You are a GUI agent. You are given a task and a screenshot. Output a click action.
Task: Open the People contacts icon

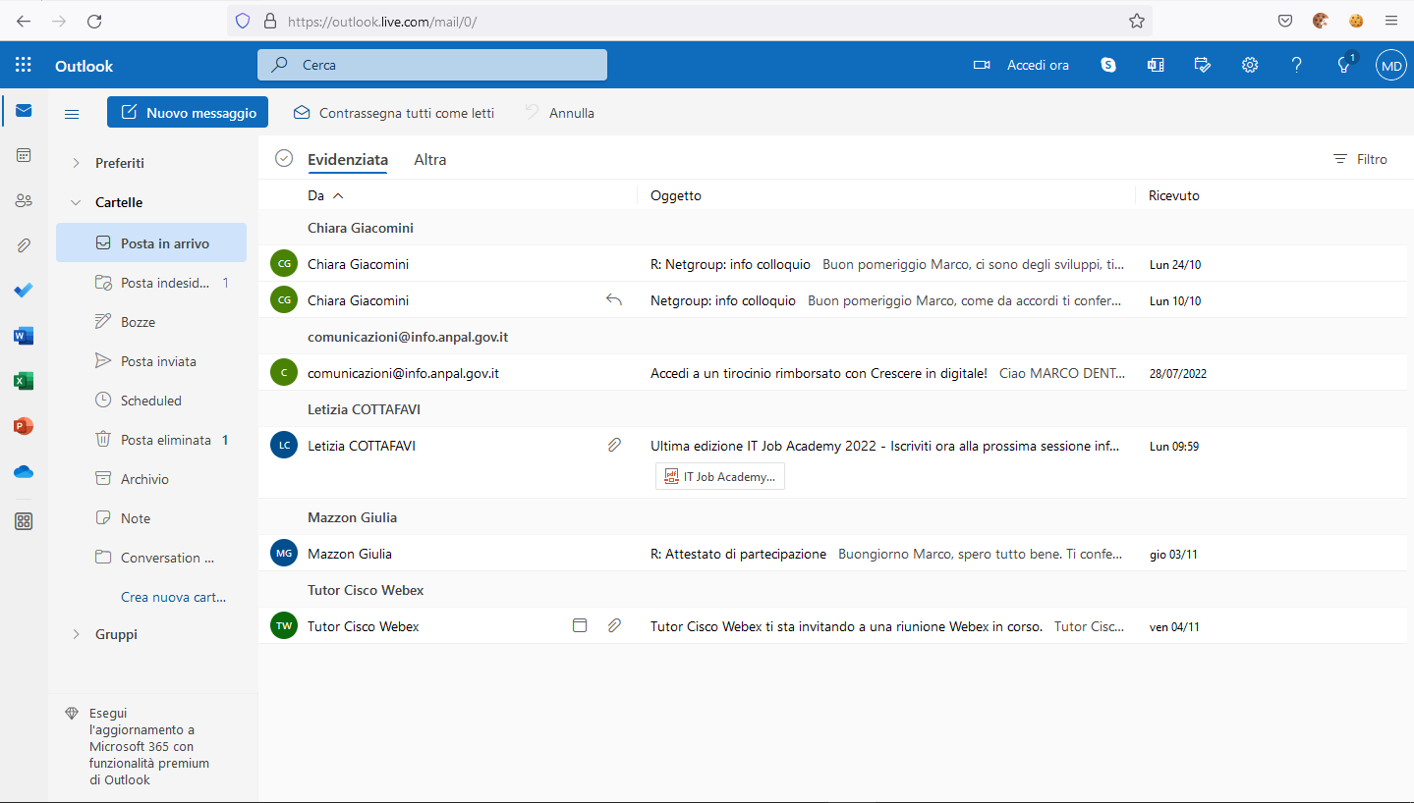pos(24,200)
